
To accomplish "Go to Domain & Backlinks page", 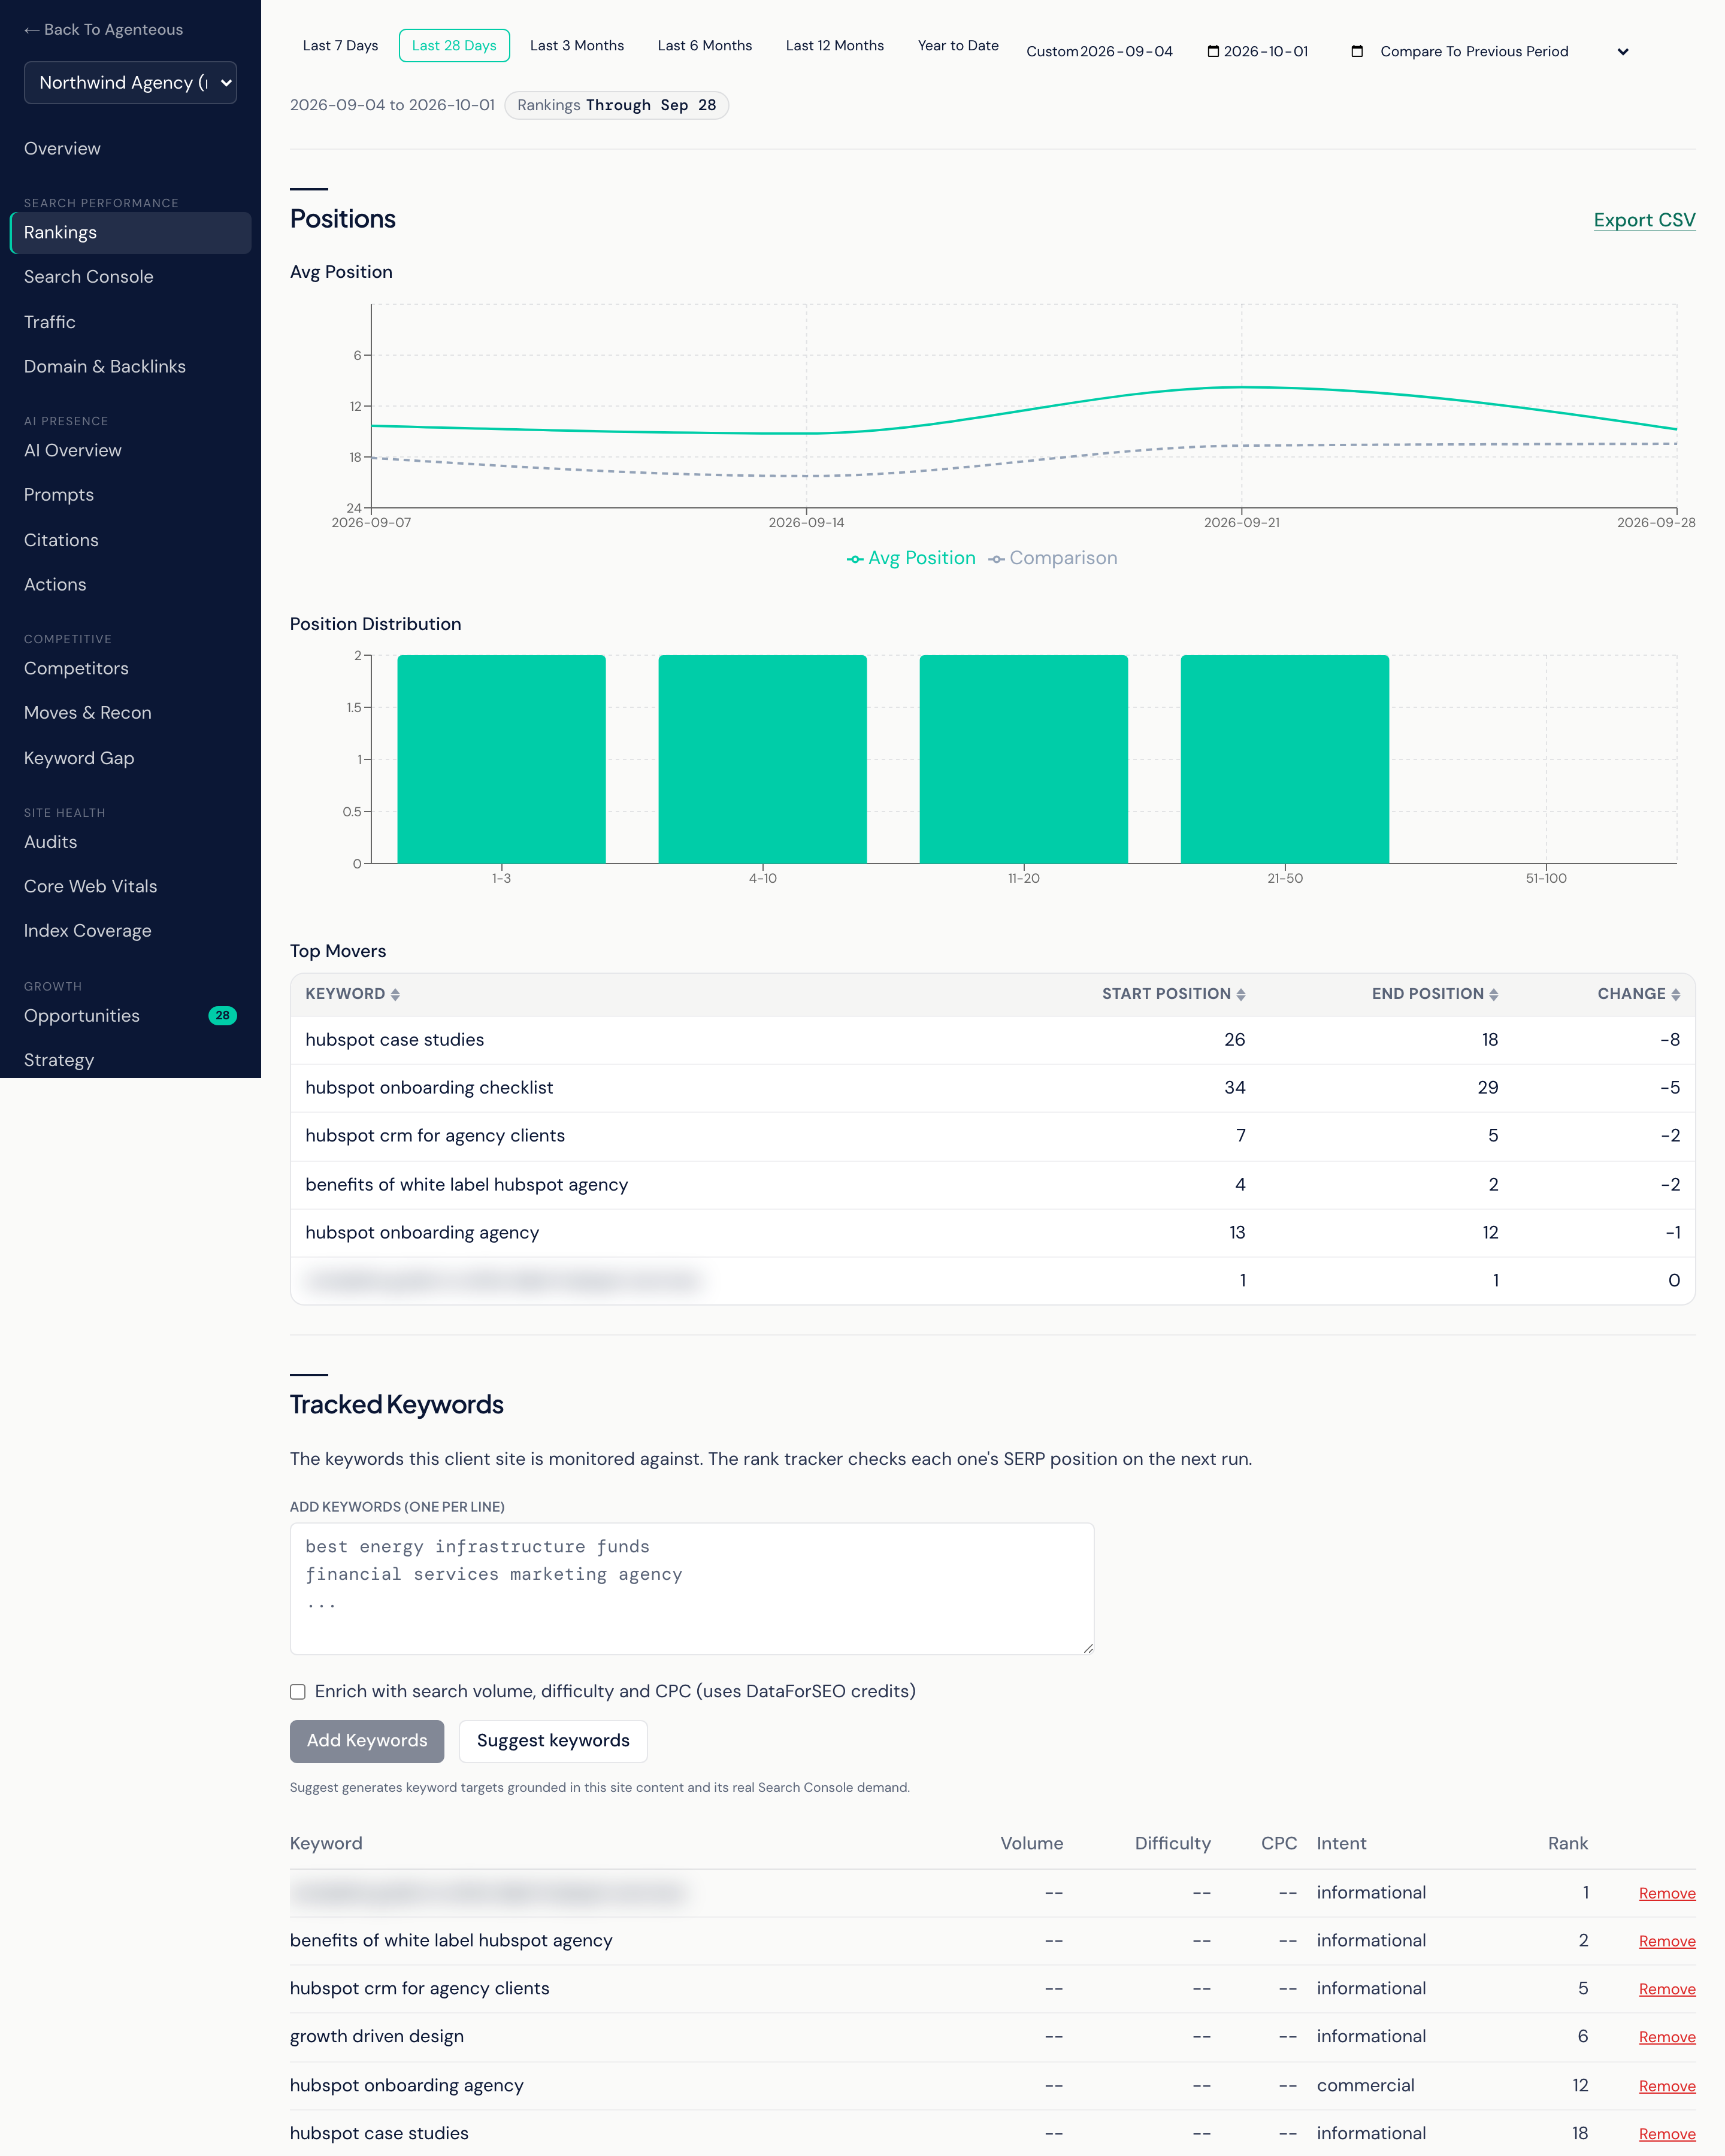I will pos(130,367).
